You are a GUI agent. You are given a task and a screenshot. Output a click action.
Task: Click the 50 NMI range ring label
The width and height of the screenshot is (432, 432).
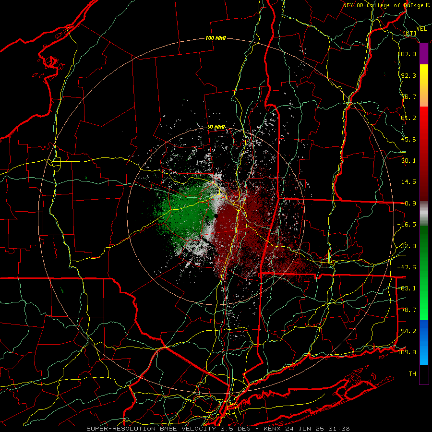point(216,127)
